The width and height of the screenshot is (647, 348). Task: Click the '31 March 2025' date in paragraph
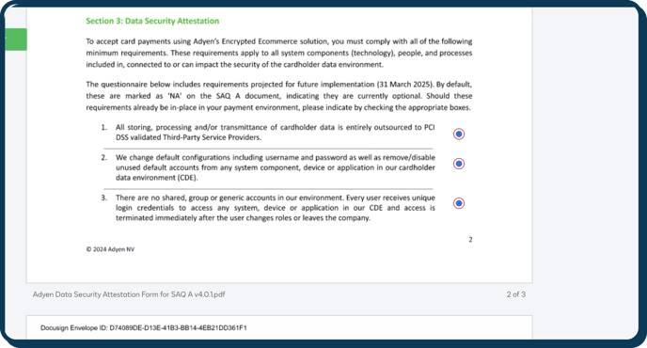tap(404, 85)
